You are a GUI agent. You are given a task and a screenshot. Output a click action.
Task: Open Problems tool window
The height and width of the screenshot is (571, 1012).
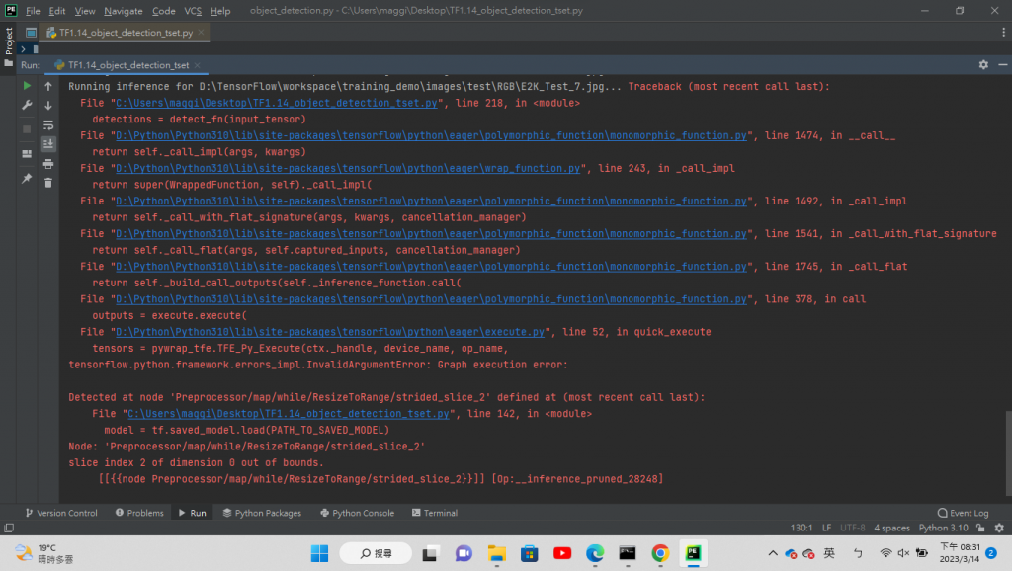[139, 513]
